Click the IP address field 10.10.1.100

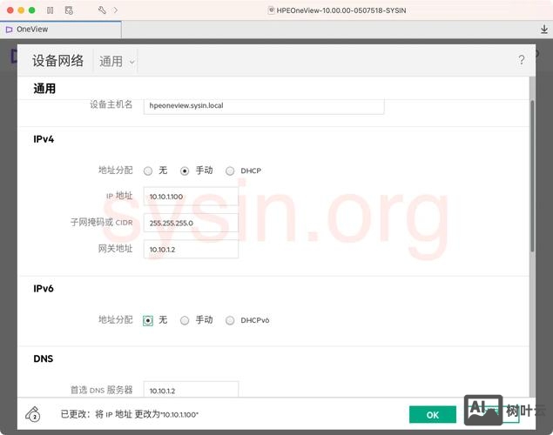click(x=191, y=197)
